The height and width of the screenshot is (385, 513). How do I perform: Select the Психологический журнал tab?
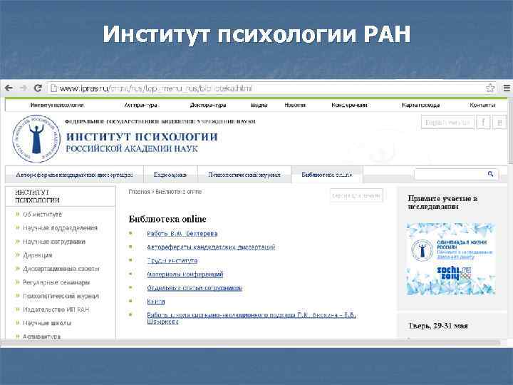[x=244, y=175]
